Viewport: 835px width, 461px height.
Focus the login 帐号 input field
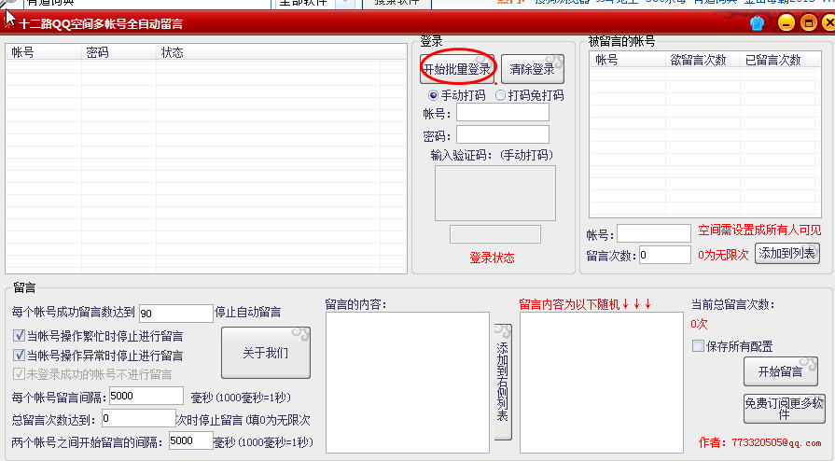[502, 113]
